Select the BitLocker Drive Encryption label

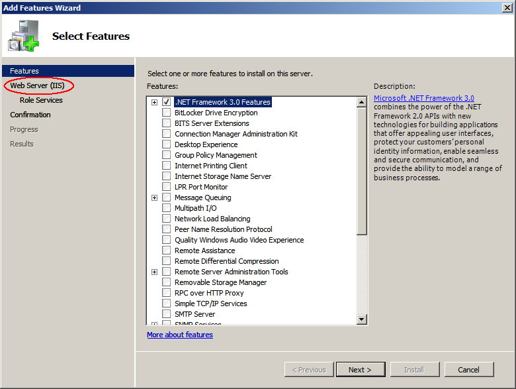click(216, 113)
